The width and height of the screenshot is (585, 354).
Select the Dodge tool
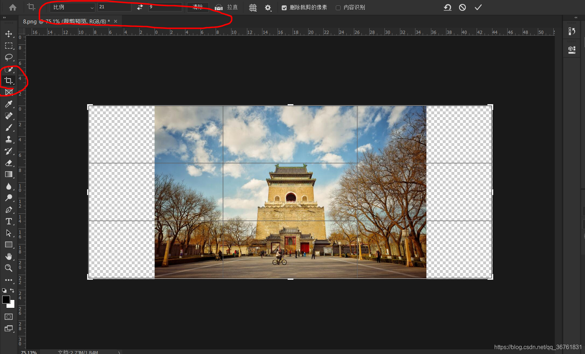coord(9,198)
